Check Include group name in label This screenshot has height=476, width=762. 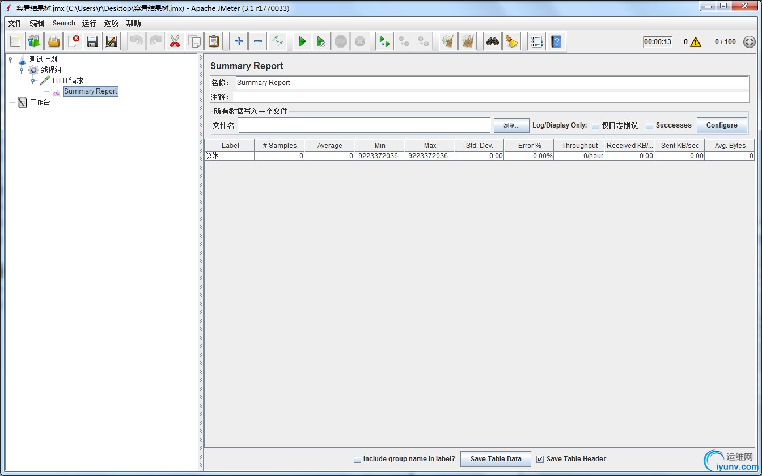[x=357, y=459]
